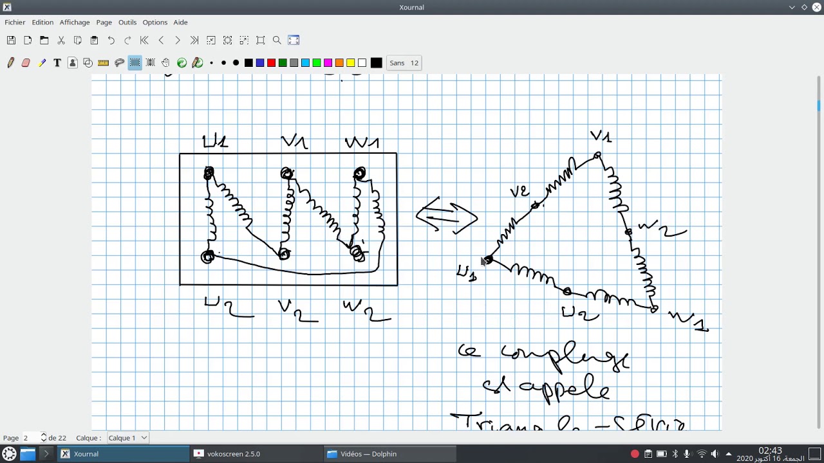Toggle fullscreen mode icon
The width and height of the screenshot is (824, 463).
[x=294, y=41]
